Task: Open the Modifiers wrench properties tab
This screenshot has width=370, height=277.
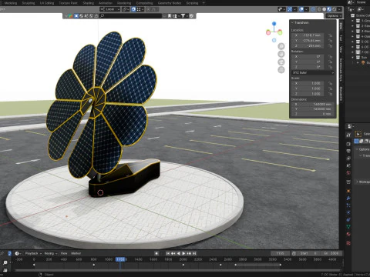Action: pos(348,199)
